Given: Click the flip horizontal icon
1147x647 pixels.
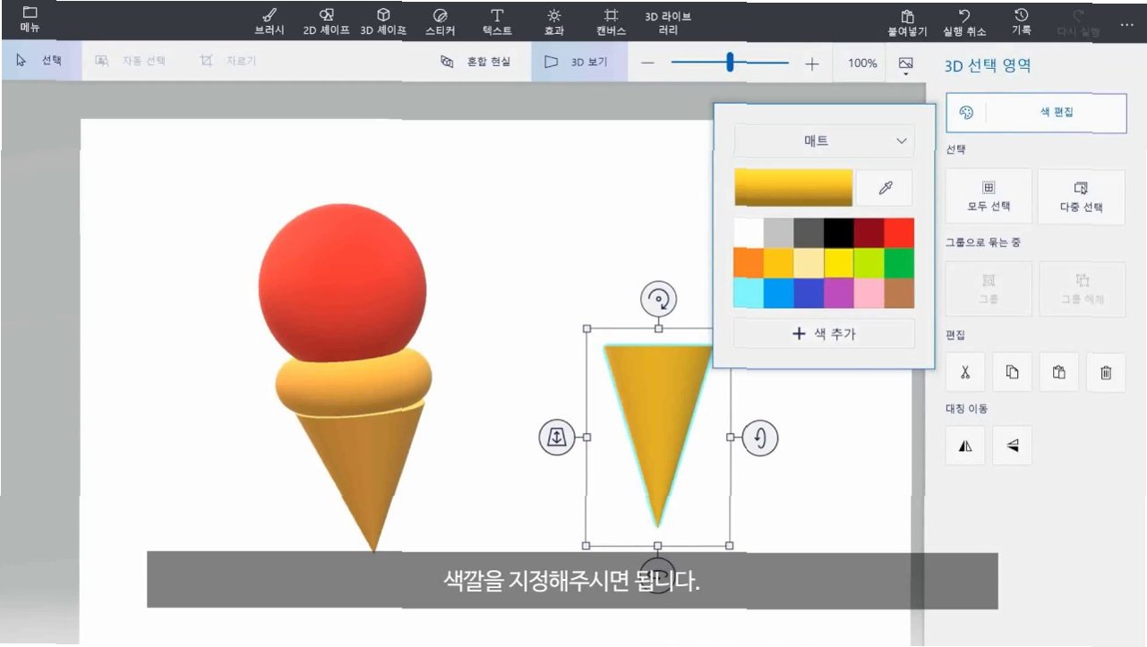Looking at the screenshot, I should 965,446.
